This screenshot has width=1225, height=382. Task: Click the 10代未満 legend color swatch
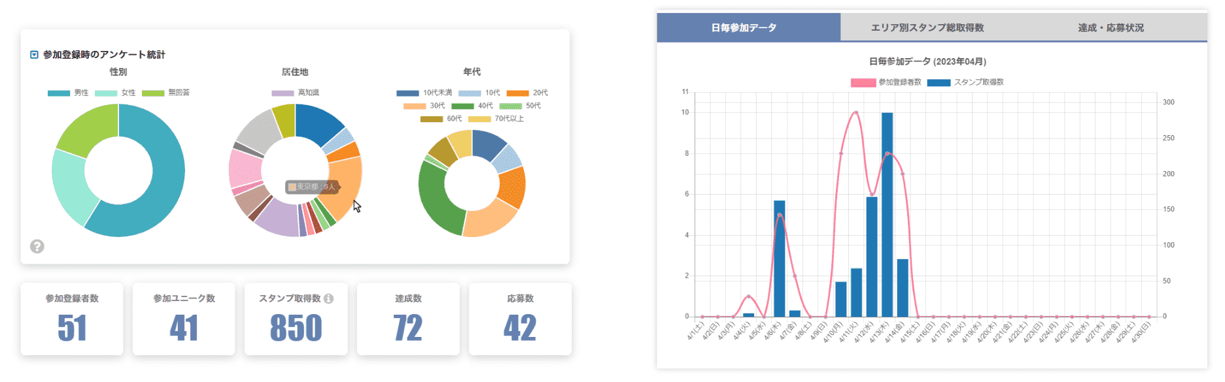(407, 93)
